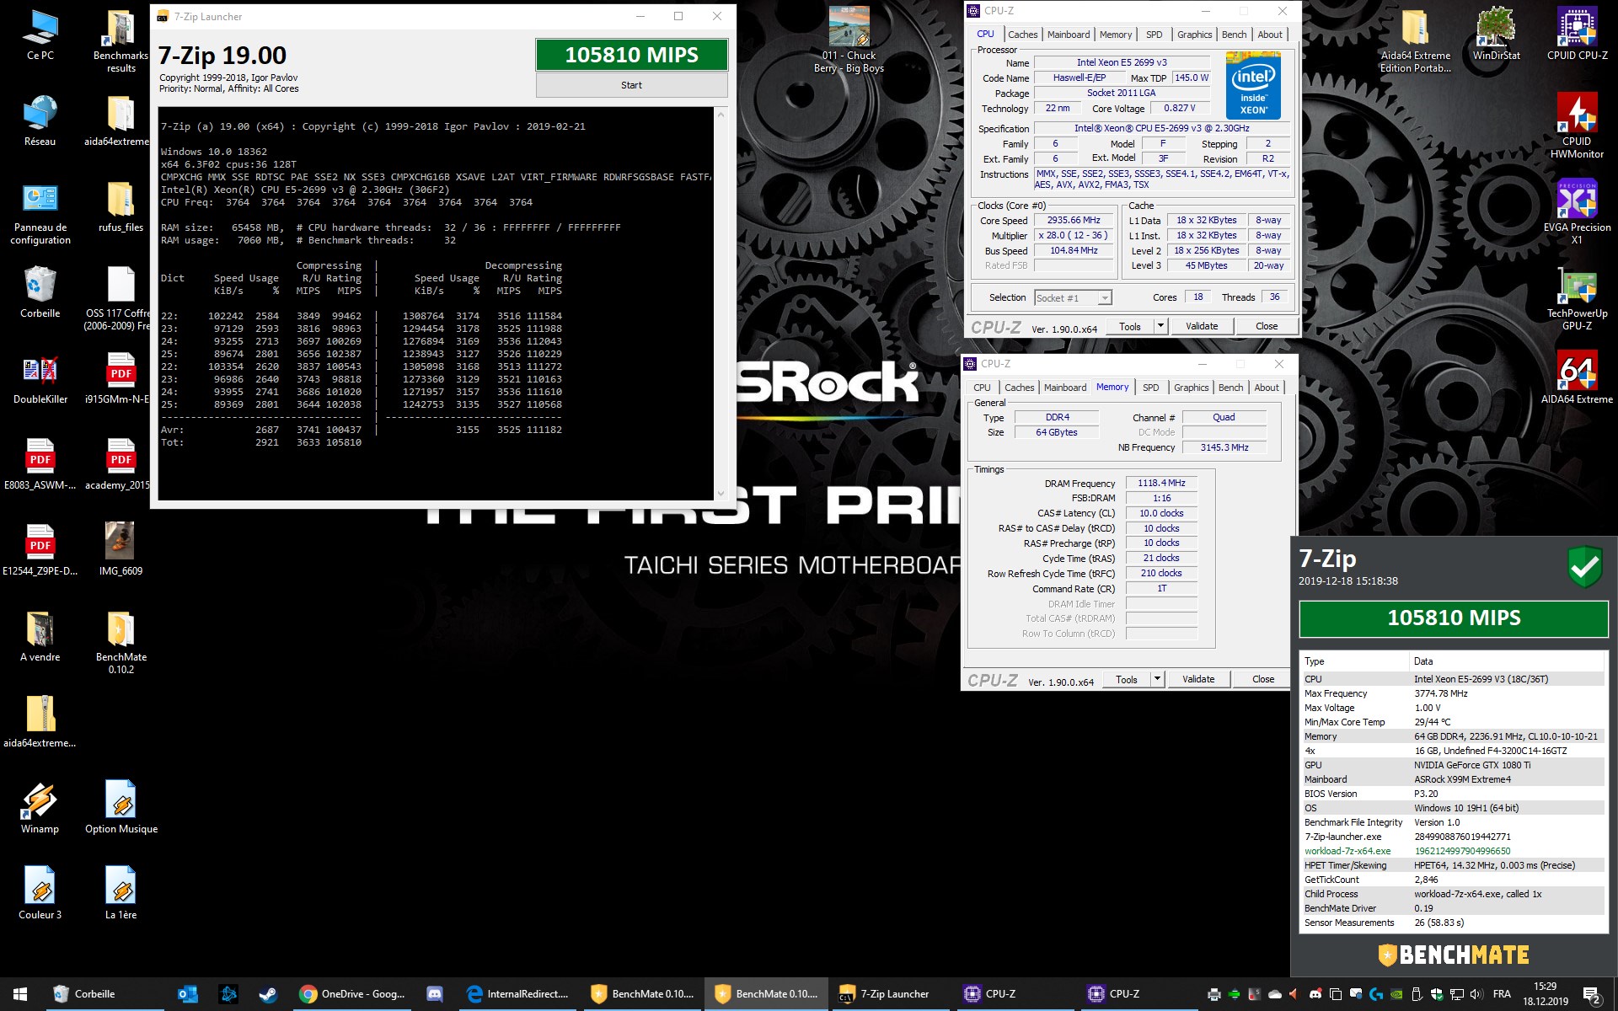Open the notification center icon

click(1590, 995)
